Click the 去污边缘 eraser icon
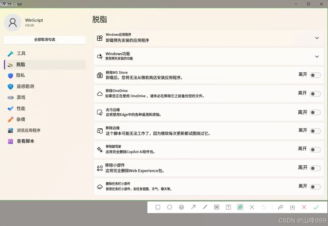 100,113
